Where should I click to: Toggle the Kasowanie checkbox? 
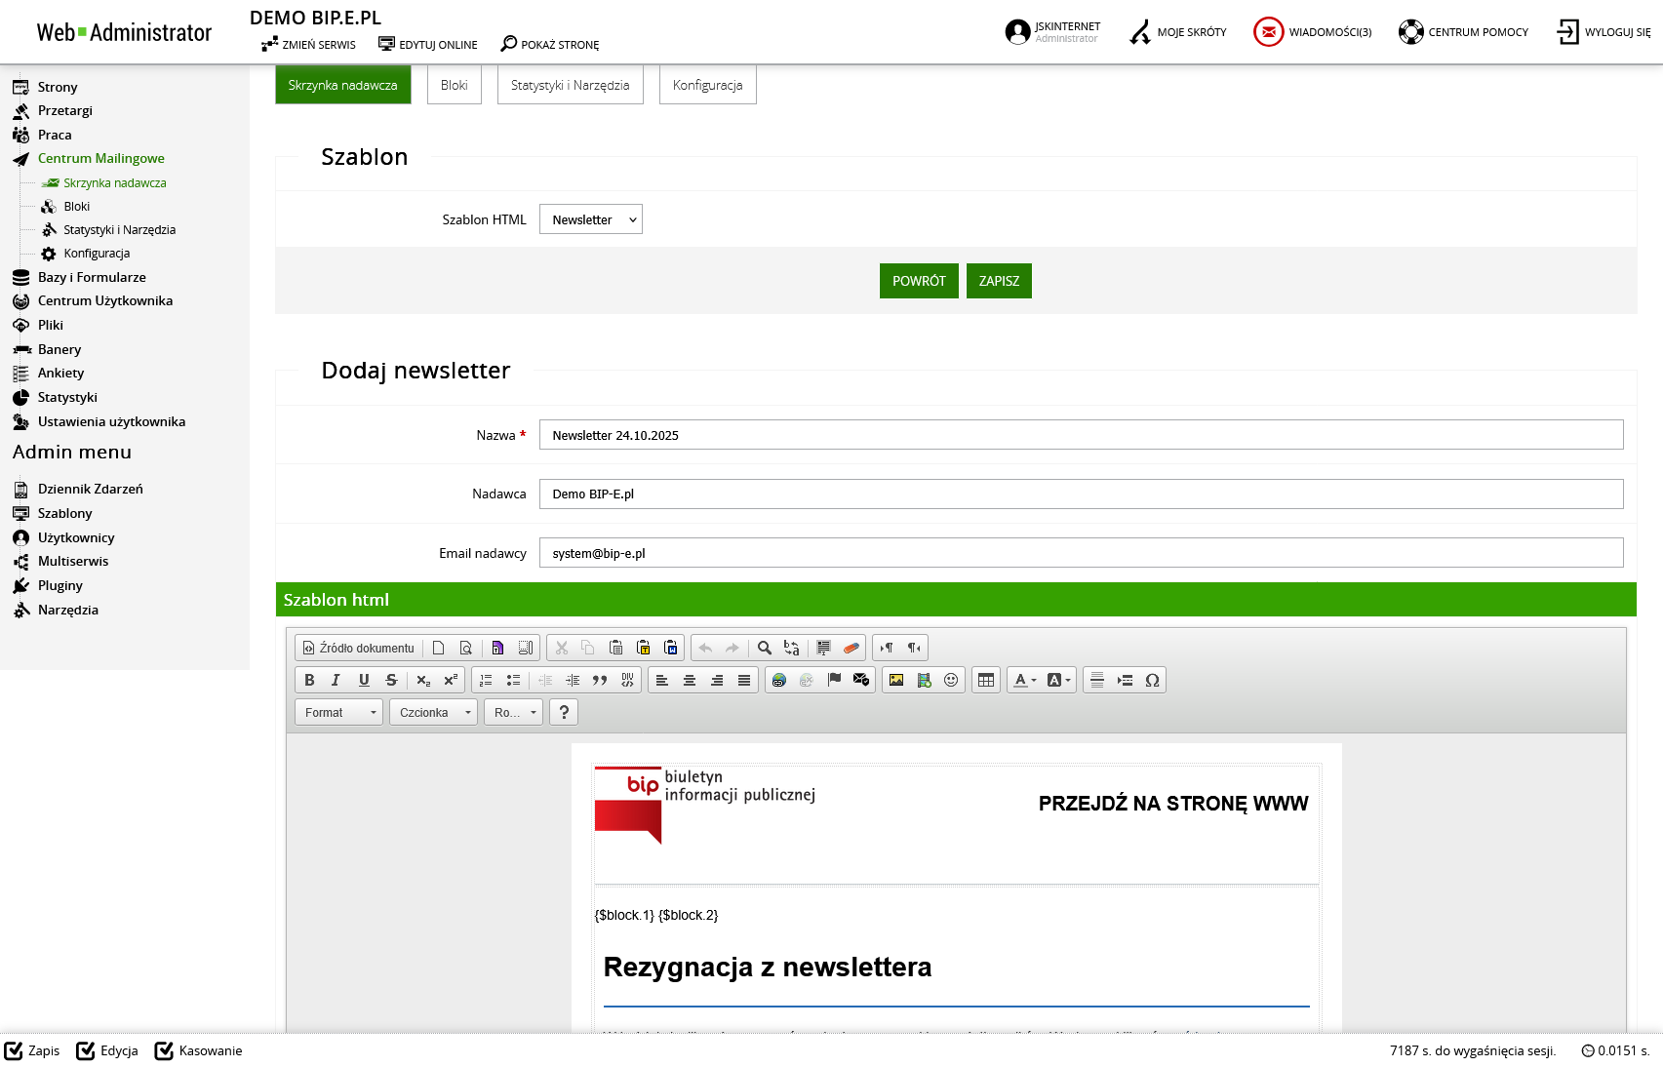165,1050
